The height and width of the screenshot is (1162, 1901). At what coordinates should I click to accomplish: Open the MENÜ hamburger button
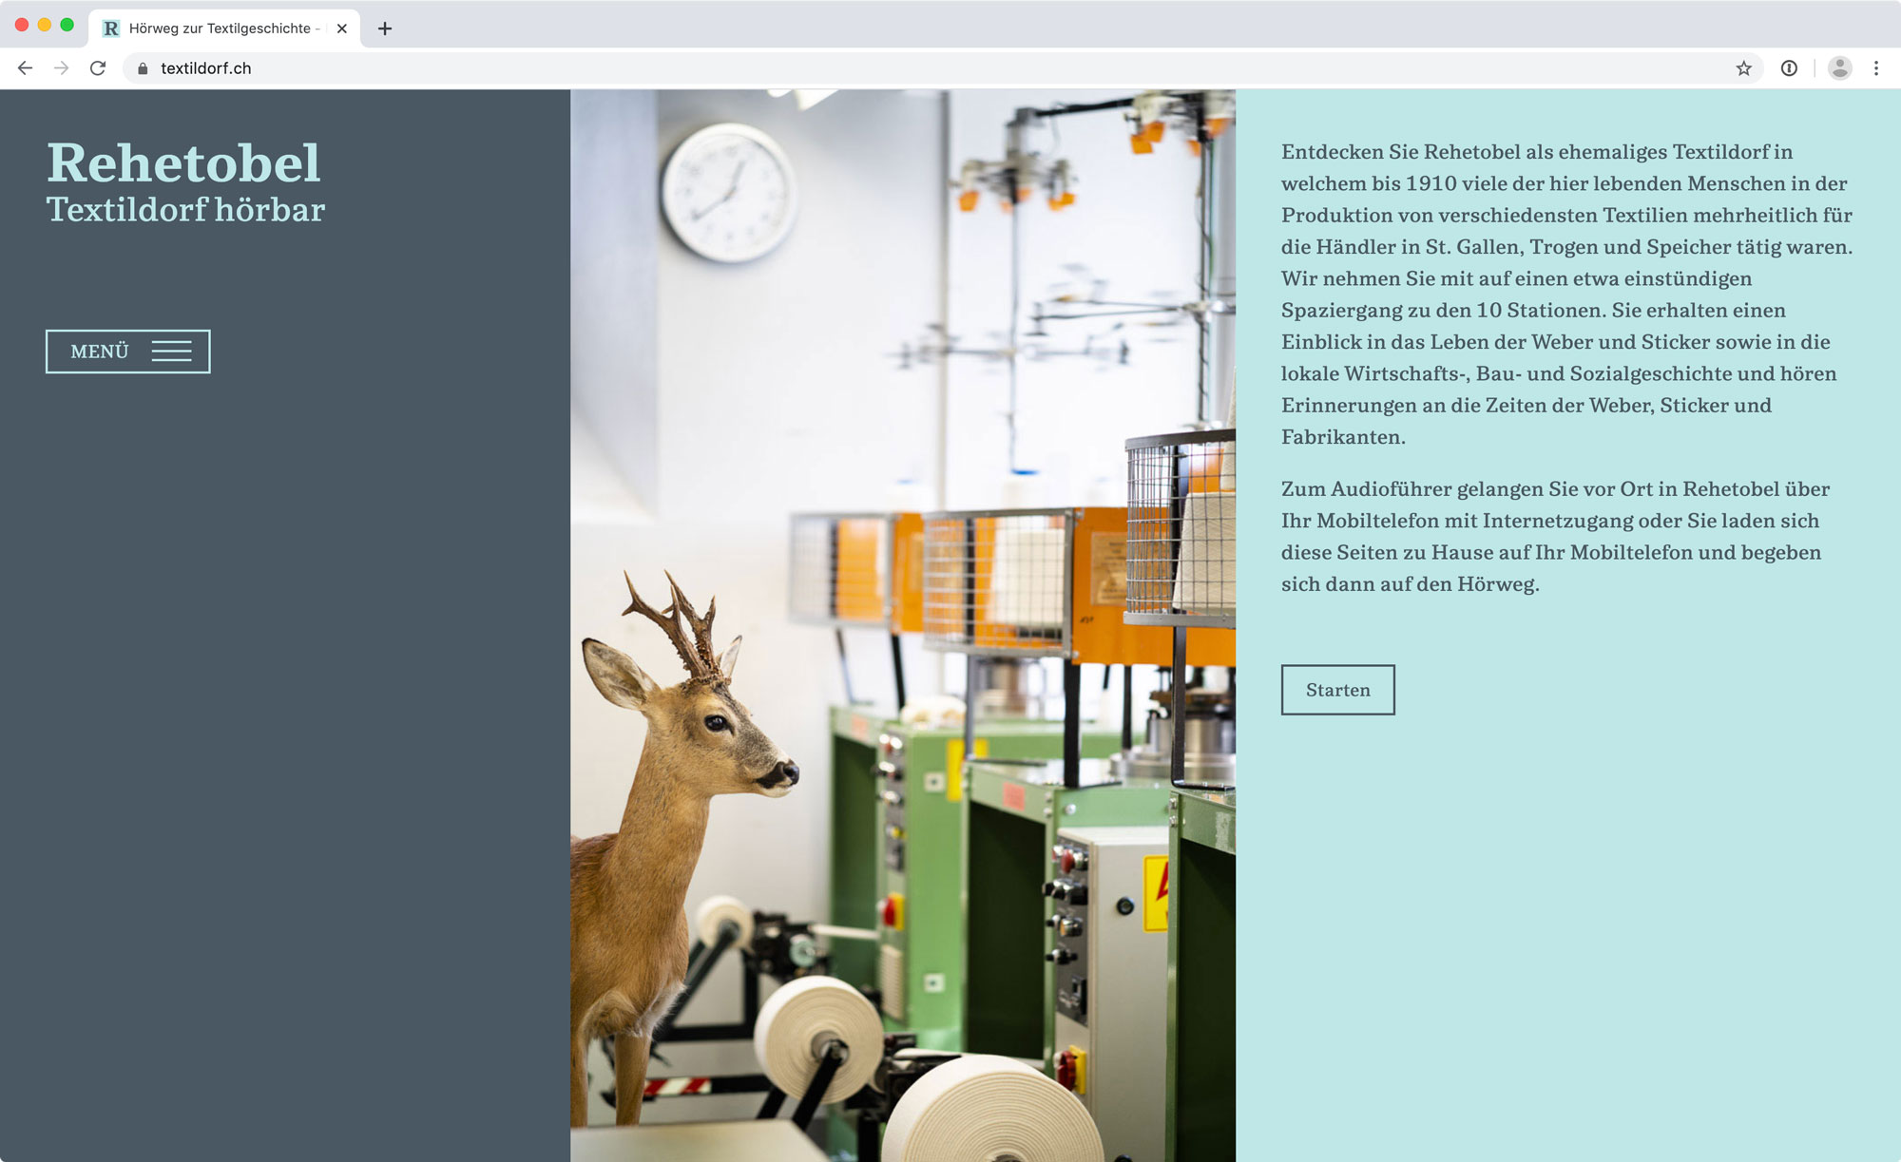128,352
